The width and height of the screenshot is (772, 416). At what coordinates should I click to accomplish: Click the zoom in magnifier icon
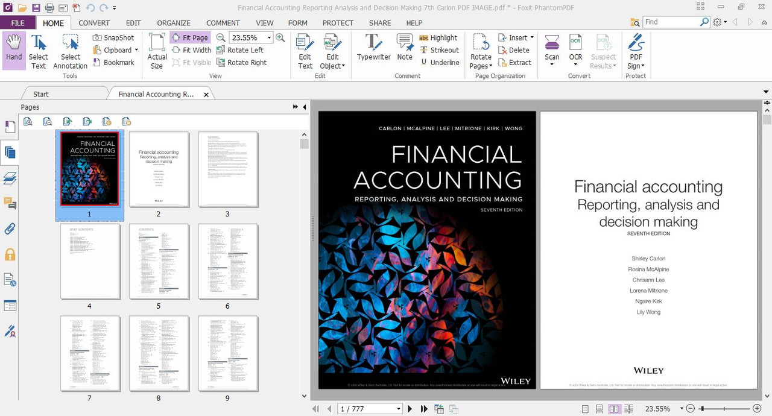tap(280, 37)
